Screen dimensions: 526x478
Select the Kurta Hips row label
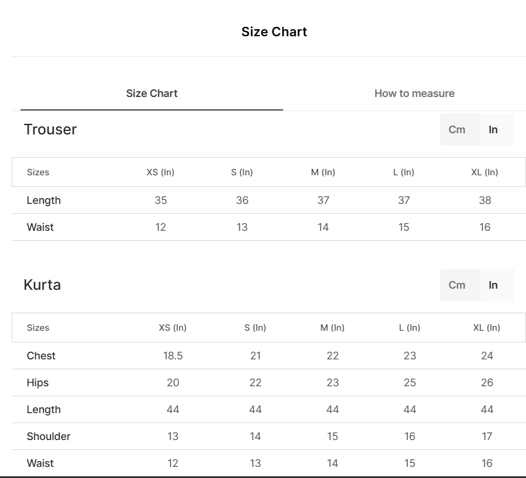[37, 383]
